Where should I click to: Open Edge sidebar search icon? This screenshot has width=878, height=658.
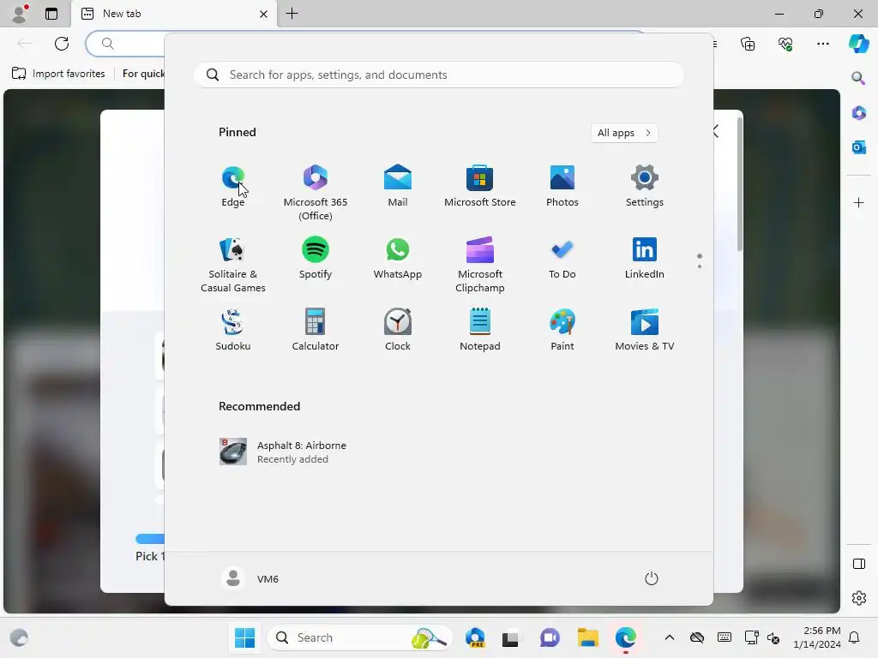(x=858, y=78)
